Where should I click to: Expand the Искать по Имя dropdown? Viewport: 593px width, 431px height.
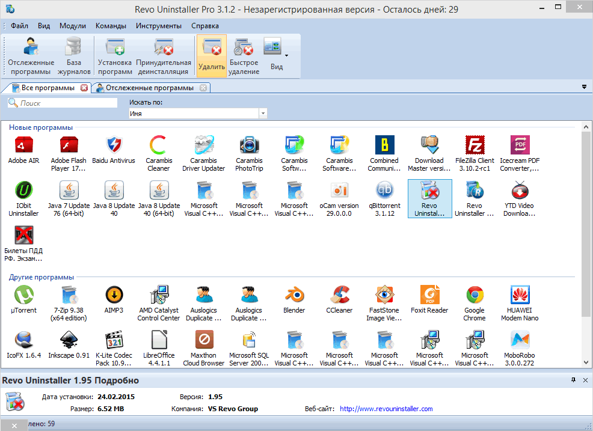(263, 114)
